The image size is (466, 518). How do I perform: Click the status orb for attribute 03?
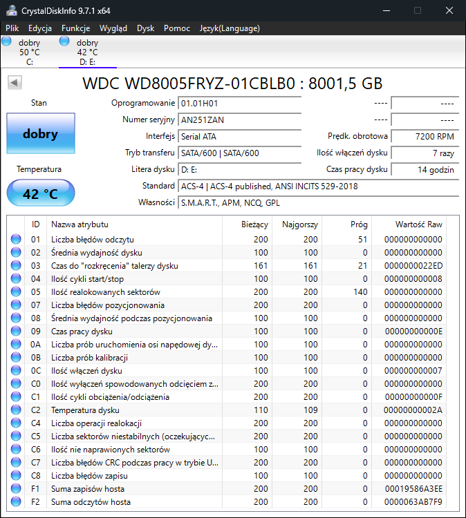point(16,266)
